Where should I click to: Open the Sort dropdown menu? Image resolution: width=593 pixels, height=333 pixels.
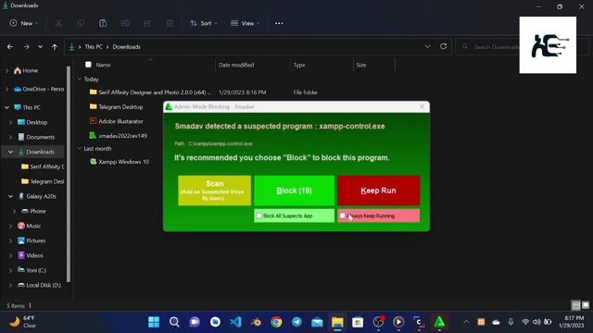point(204,23)
